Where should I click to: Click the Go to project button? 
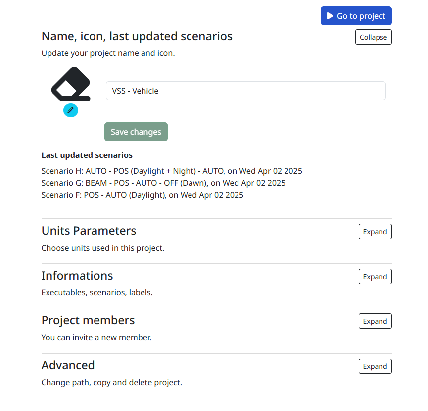pyautogui.click(x=356, y=16)
